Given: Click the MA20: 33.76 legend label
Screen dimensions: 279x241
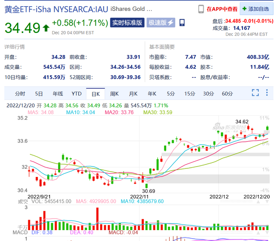Looking at the screenshot, I should coord(119,112).
